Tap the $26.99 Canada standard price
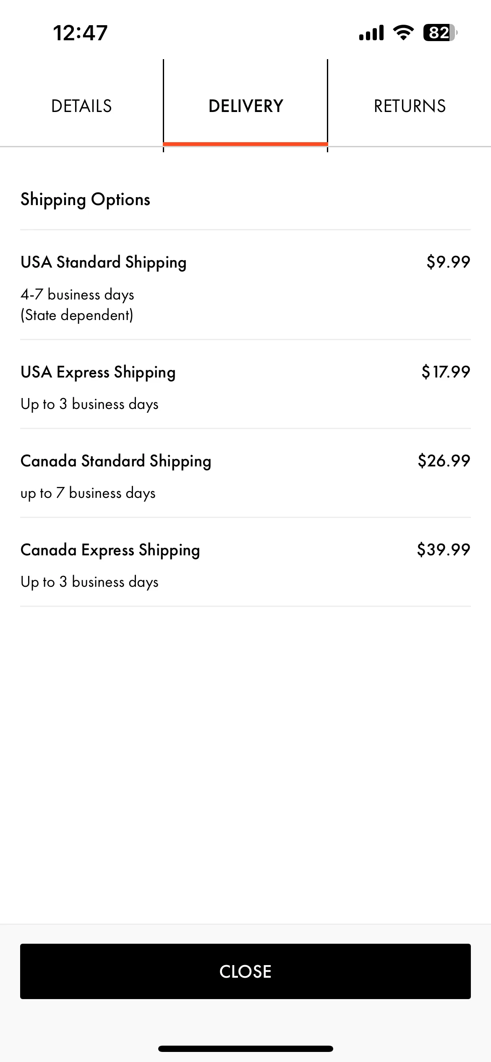This screenshot has width=491, height=1062. [x=444, y=461]
